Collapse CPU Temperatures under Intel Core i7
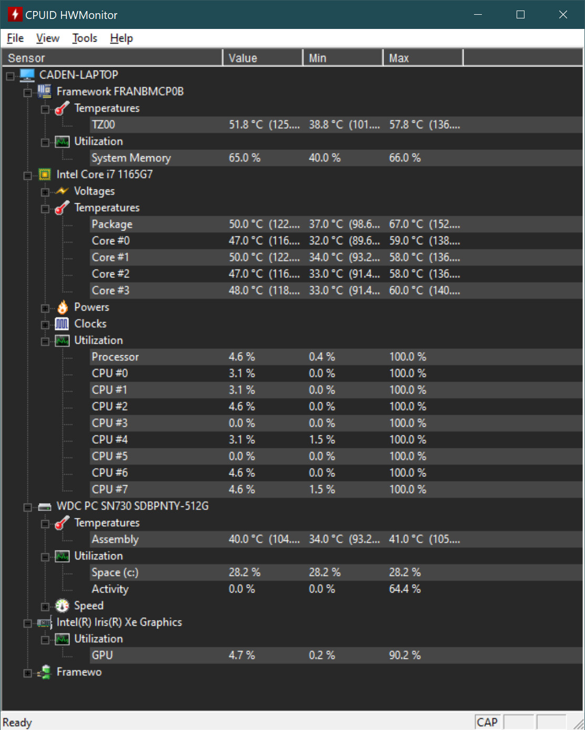585x730 pixels. 45,209
